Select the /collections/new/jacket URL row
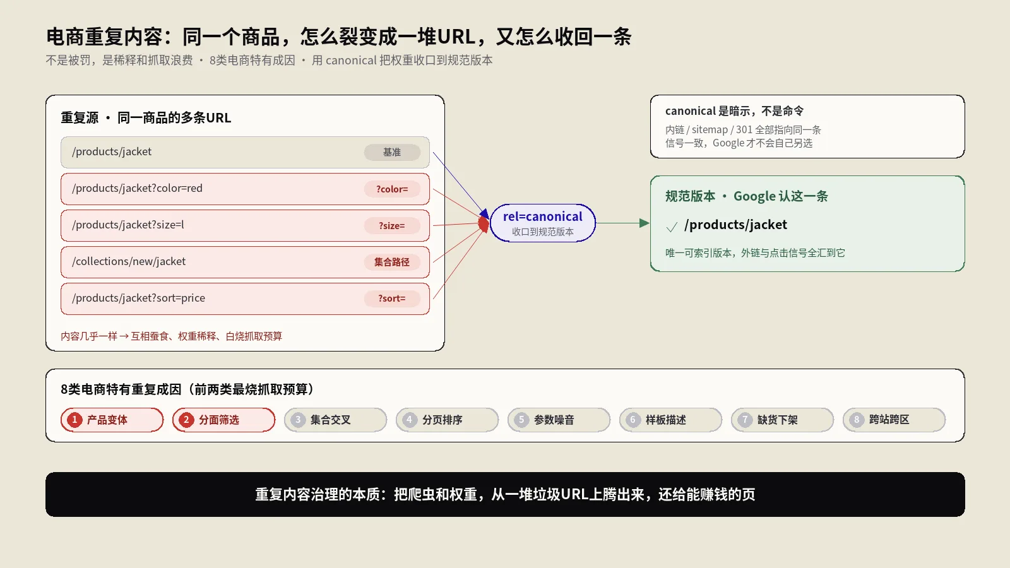The height and width of the screenshot is (568, 1010). (245, 262)
